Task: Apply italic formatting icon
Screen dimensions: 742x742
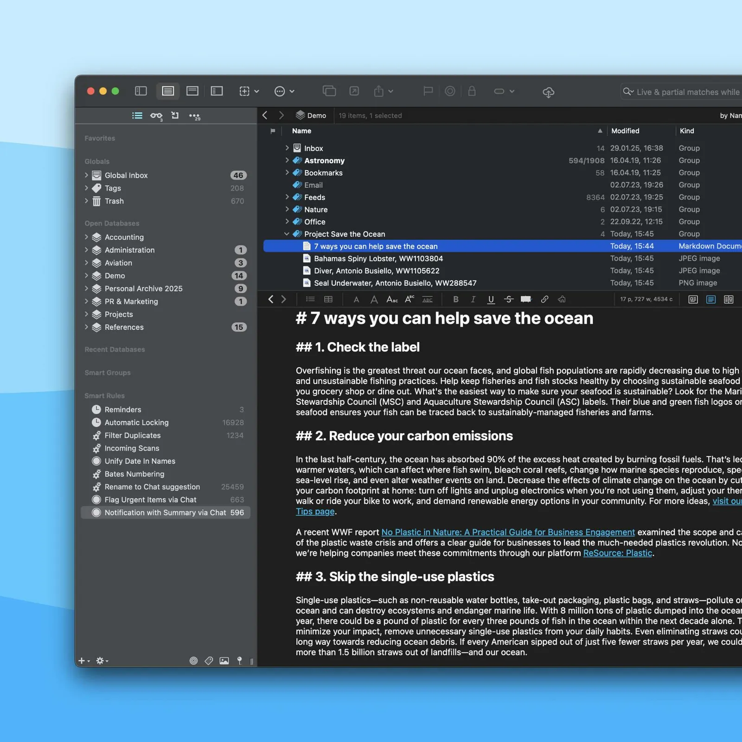Action: pos(473,300)
